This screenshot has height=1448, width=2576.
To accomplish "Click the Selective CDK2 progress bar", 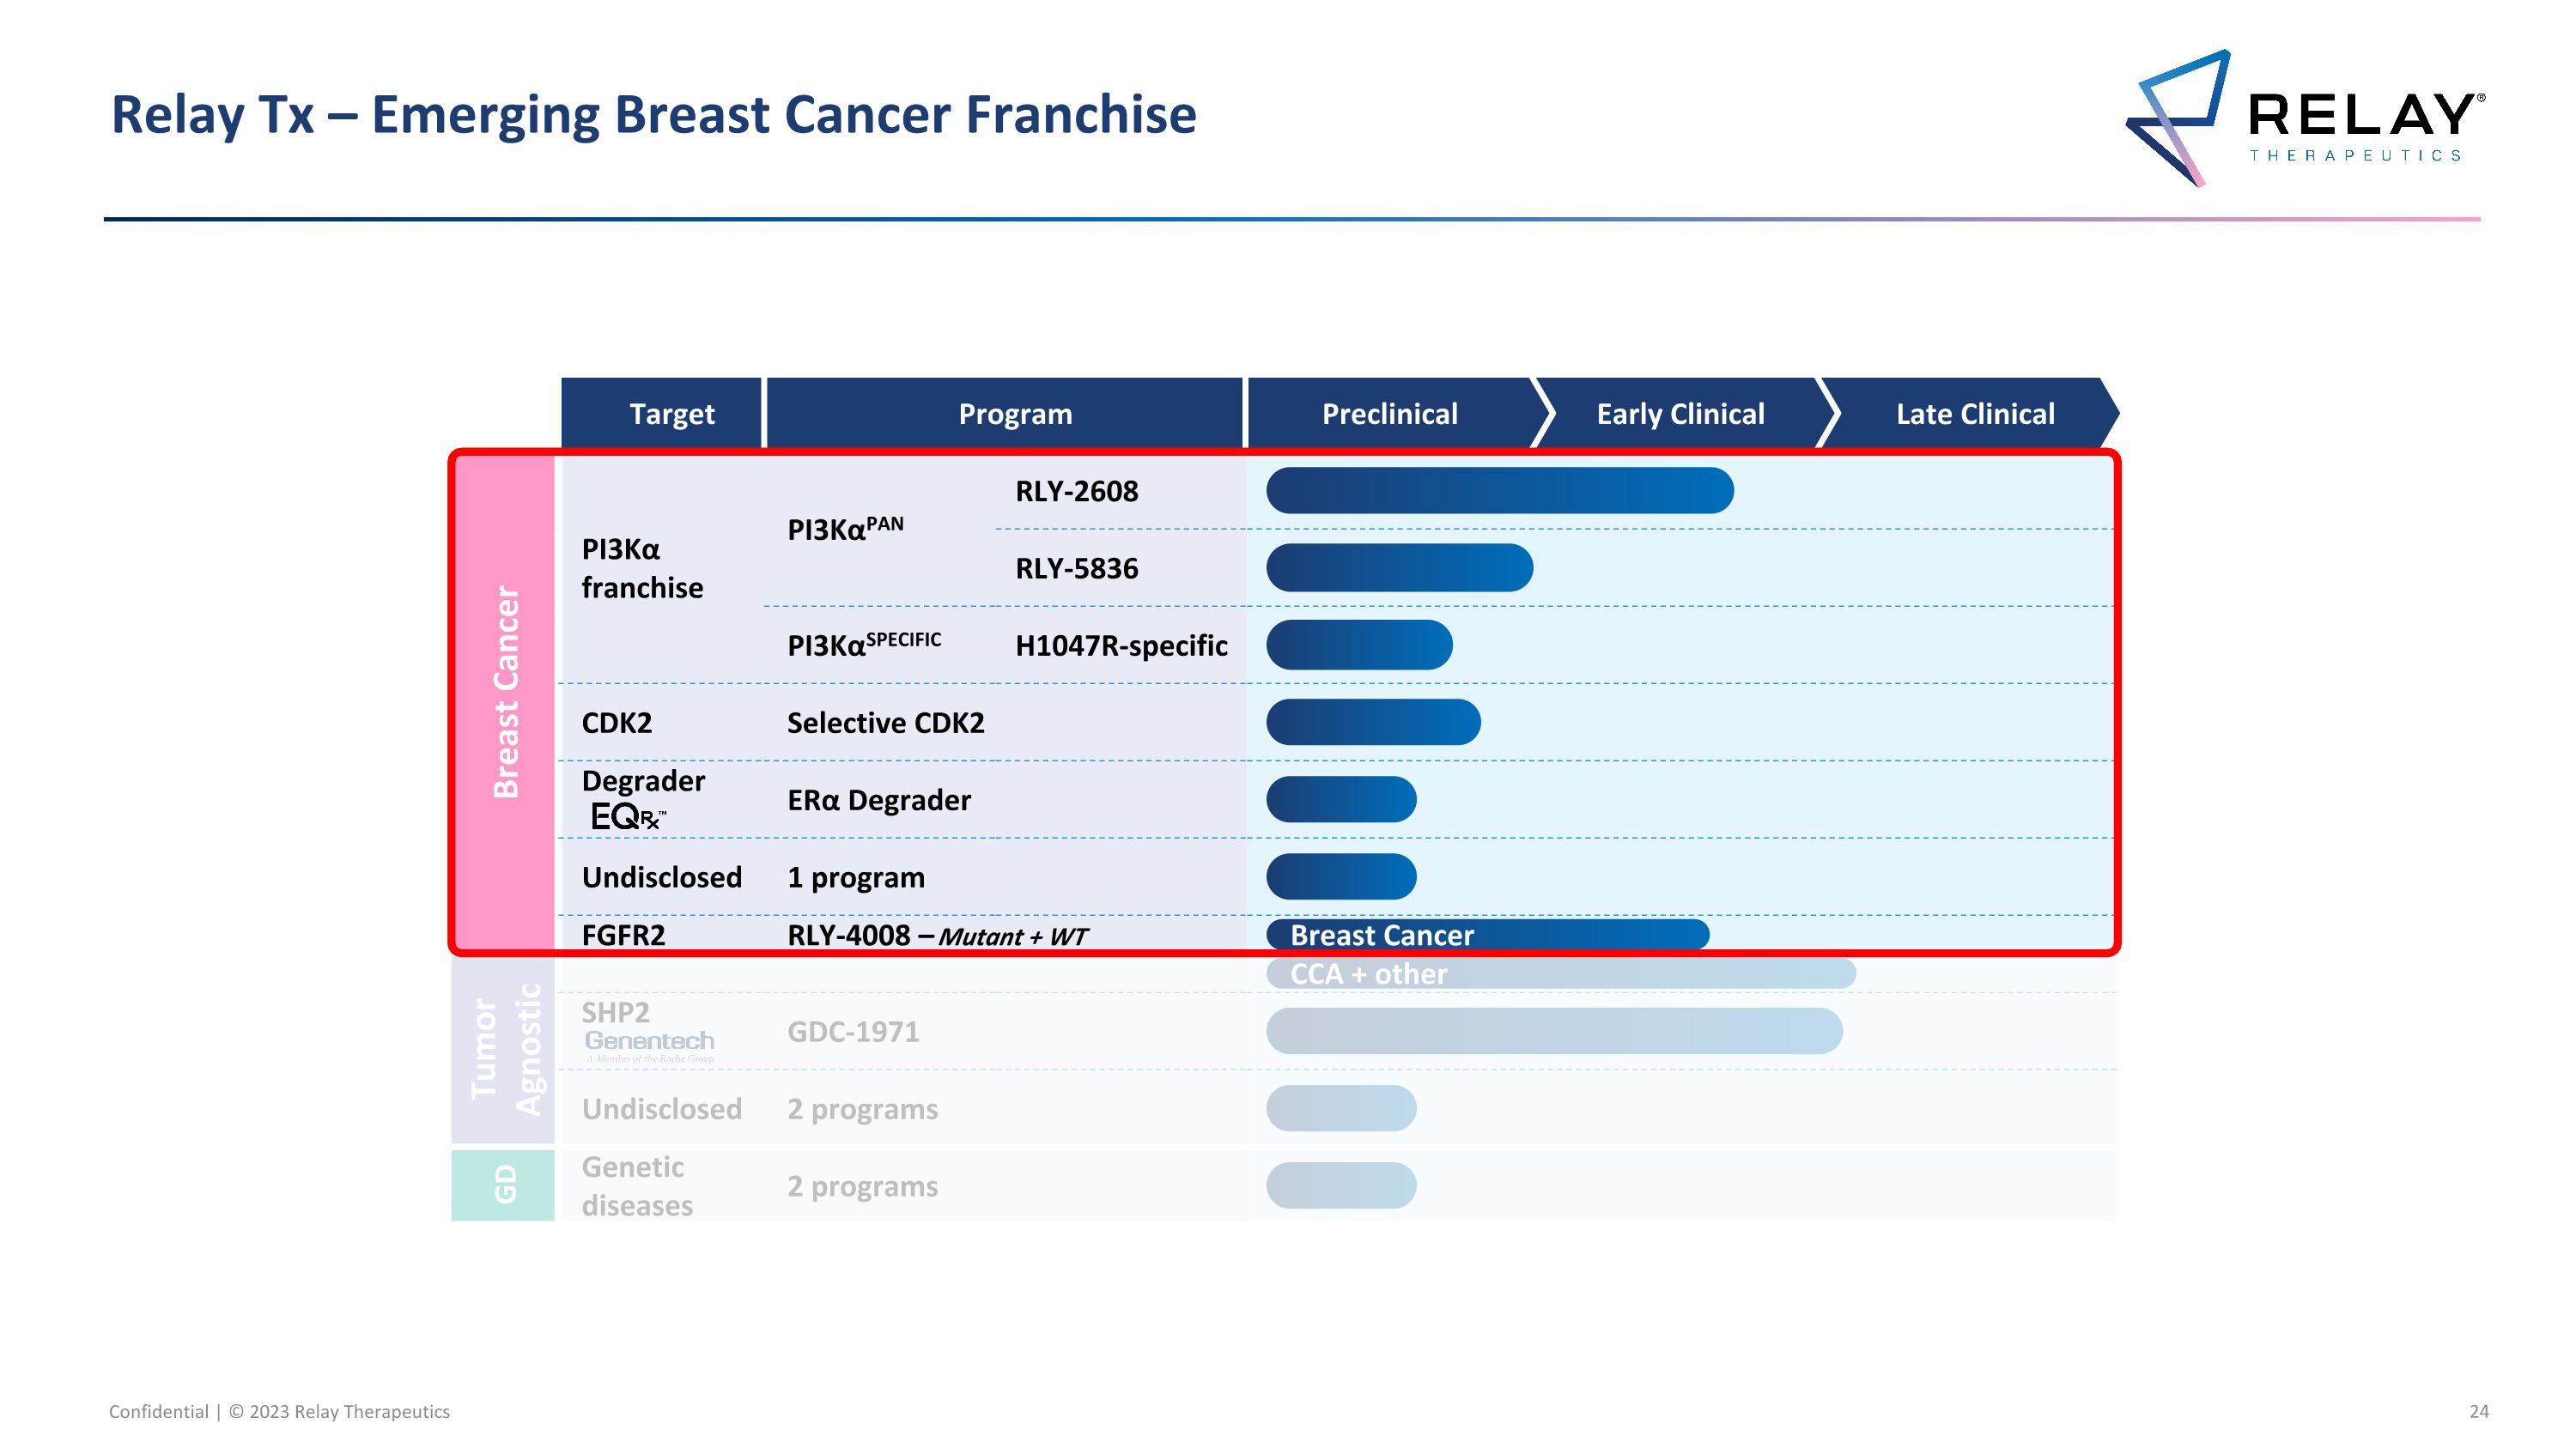I will coord(1372,723).
